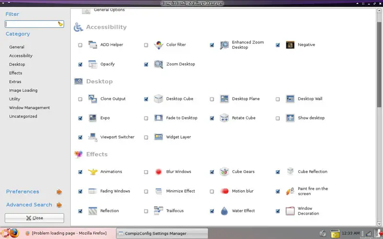Viewport: 383px width, 239px height.
Task: Select the General category
Action: pos(17,47)
